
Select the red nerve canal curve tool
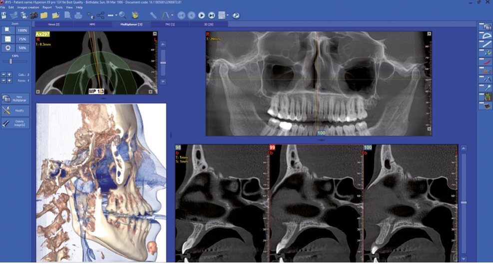tap(485, 62)
